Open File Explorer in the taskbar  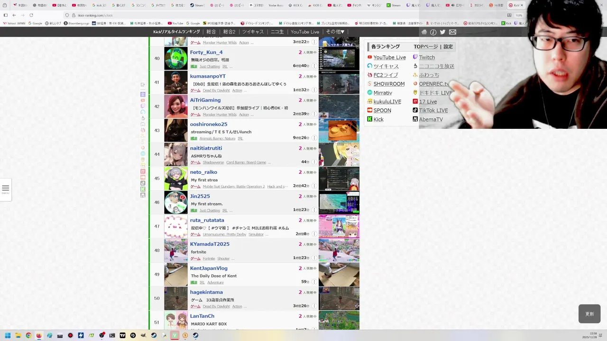click(18, 335)
